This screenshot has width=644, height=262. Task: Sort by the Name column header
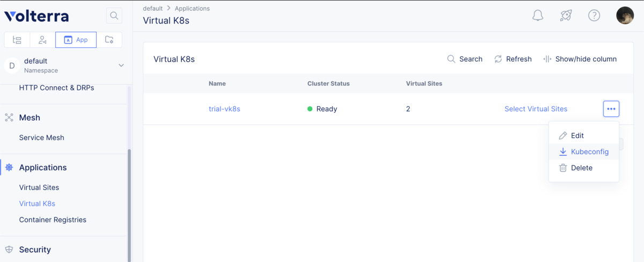[217, 84]
